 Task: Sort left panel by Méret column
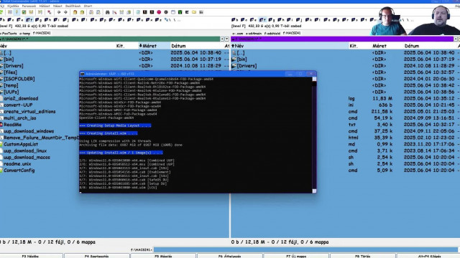pos(155,46)
